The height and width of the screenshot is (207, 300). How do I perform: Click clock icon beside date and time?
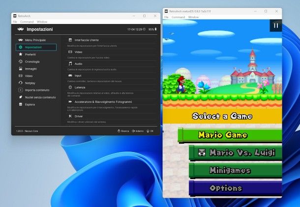pos(144,29)
